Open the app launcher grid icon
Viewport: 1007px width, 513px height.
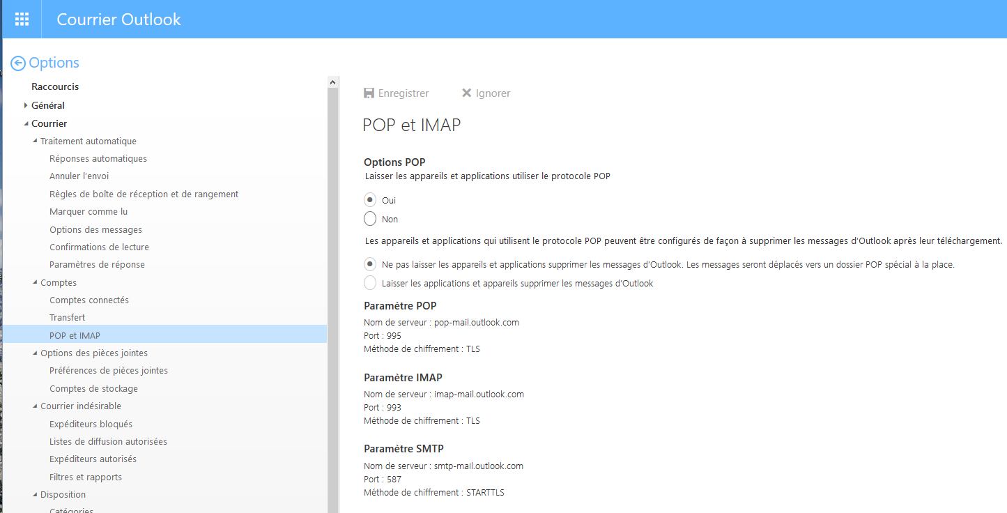click(x=22, y=20)
